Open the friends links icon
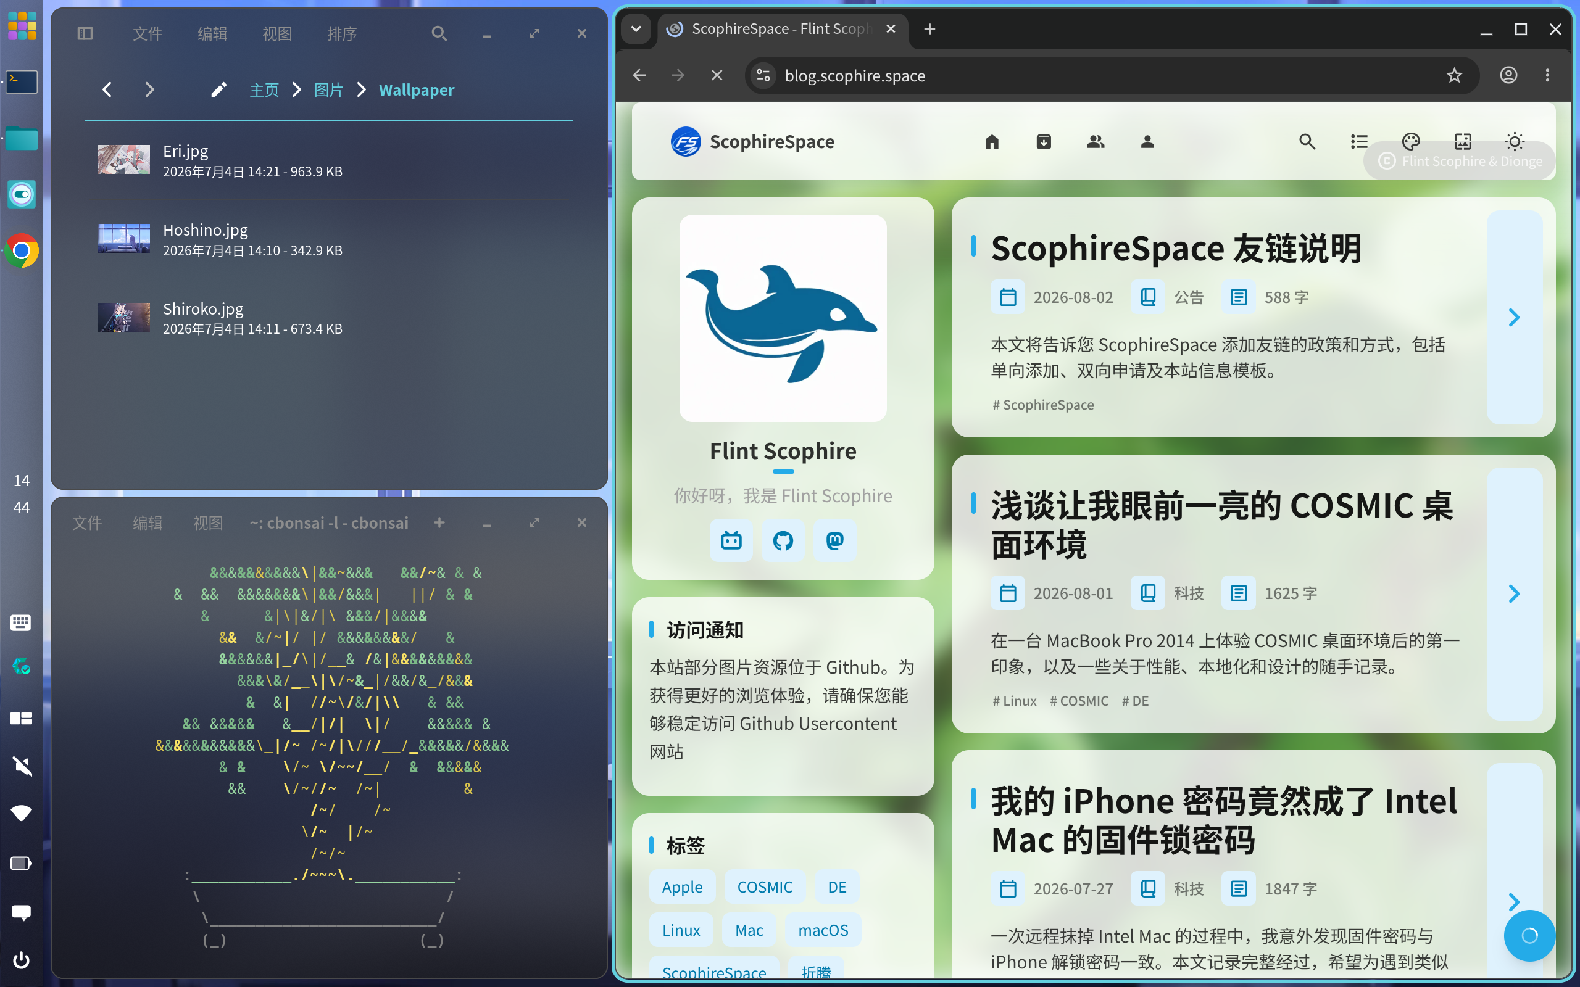Viewport: 1580px width, 987px height. coord(1096,142)
